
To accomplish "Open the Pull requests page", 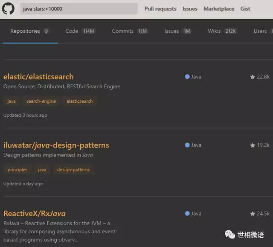I will [x=160, y=9].
